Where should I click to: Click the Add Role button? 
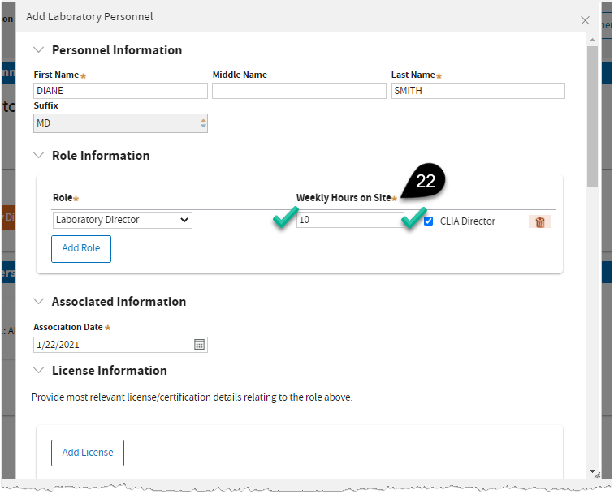tap(81, 248)
